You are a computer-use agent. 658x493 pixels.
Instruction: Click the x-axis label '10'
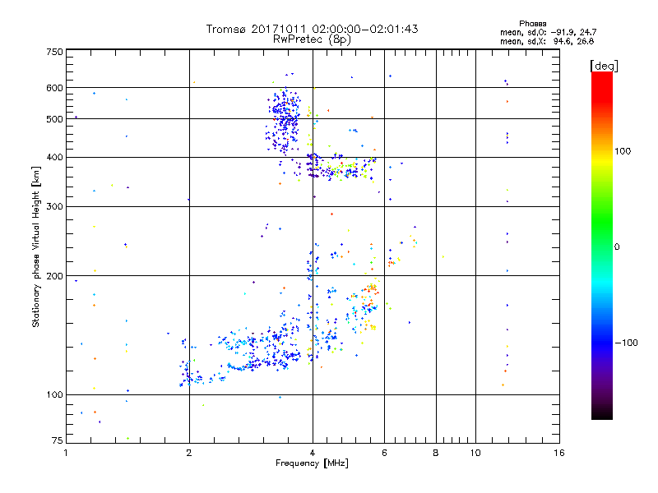(475, 453)
